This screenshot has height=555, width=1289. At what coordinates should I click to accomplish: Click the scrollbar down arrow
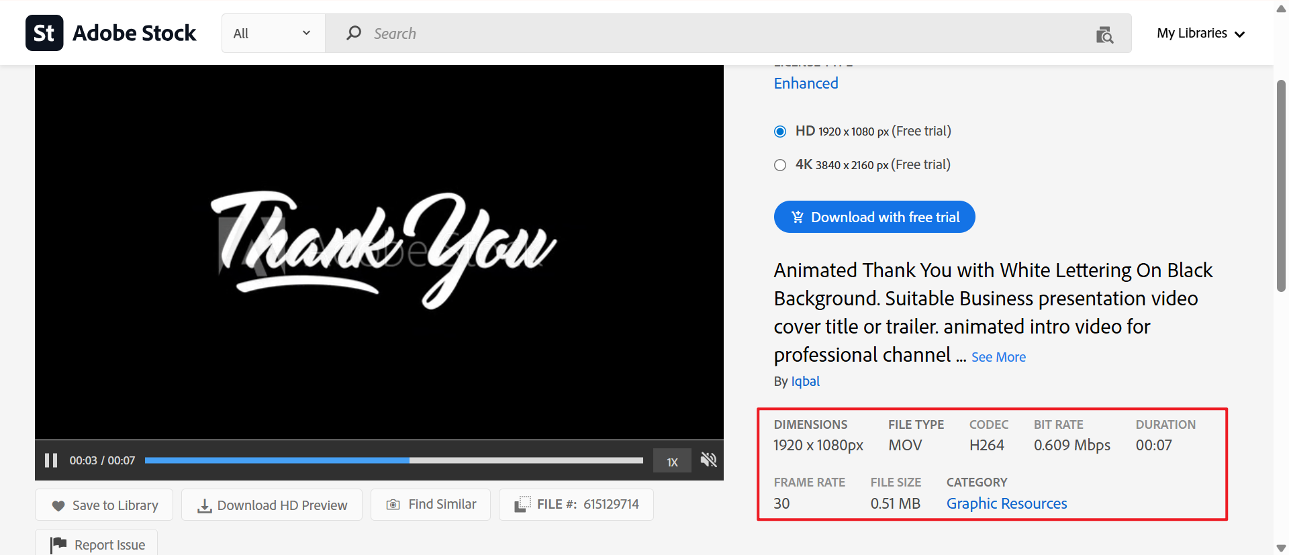coord(1281,548)
